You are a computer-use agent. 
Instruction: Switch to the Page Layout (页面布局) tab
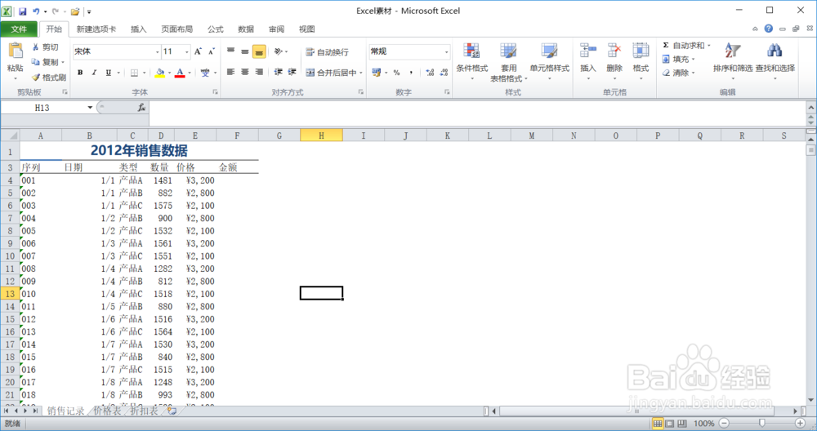coord(176,29)
